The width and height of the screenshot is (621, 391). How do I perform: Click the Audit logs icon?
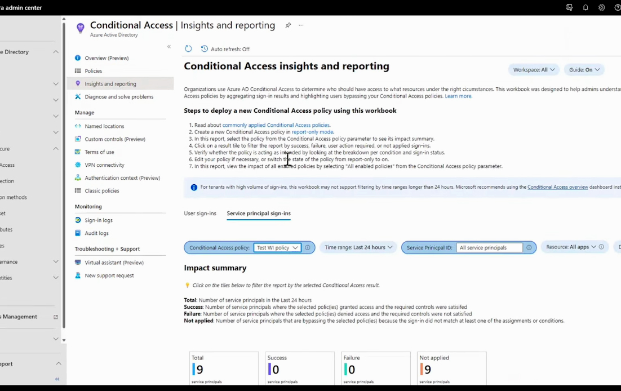pyautogui.click(x=78, y=233)
